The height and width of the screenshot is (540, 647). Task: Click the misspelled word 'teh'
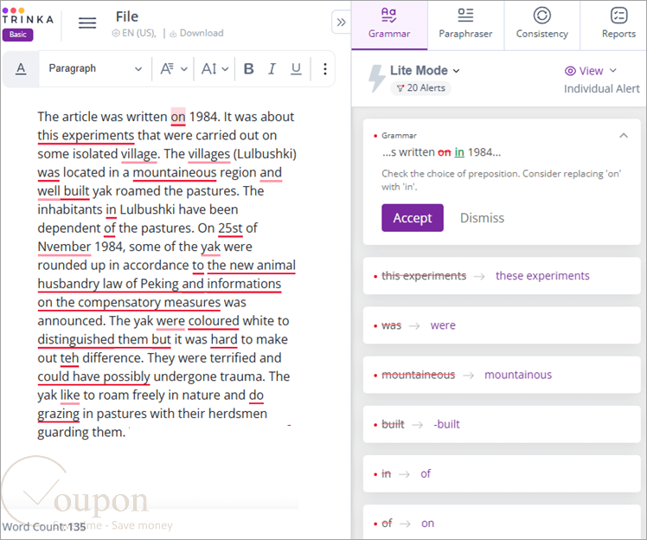pyautogui.click(x=69, y=358)
